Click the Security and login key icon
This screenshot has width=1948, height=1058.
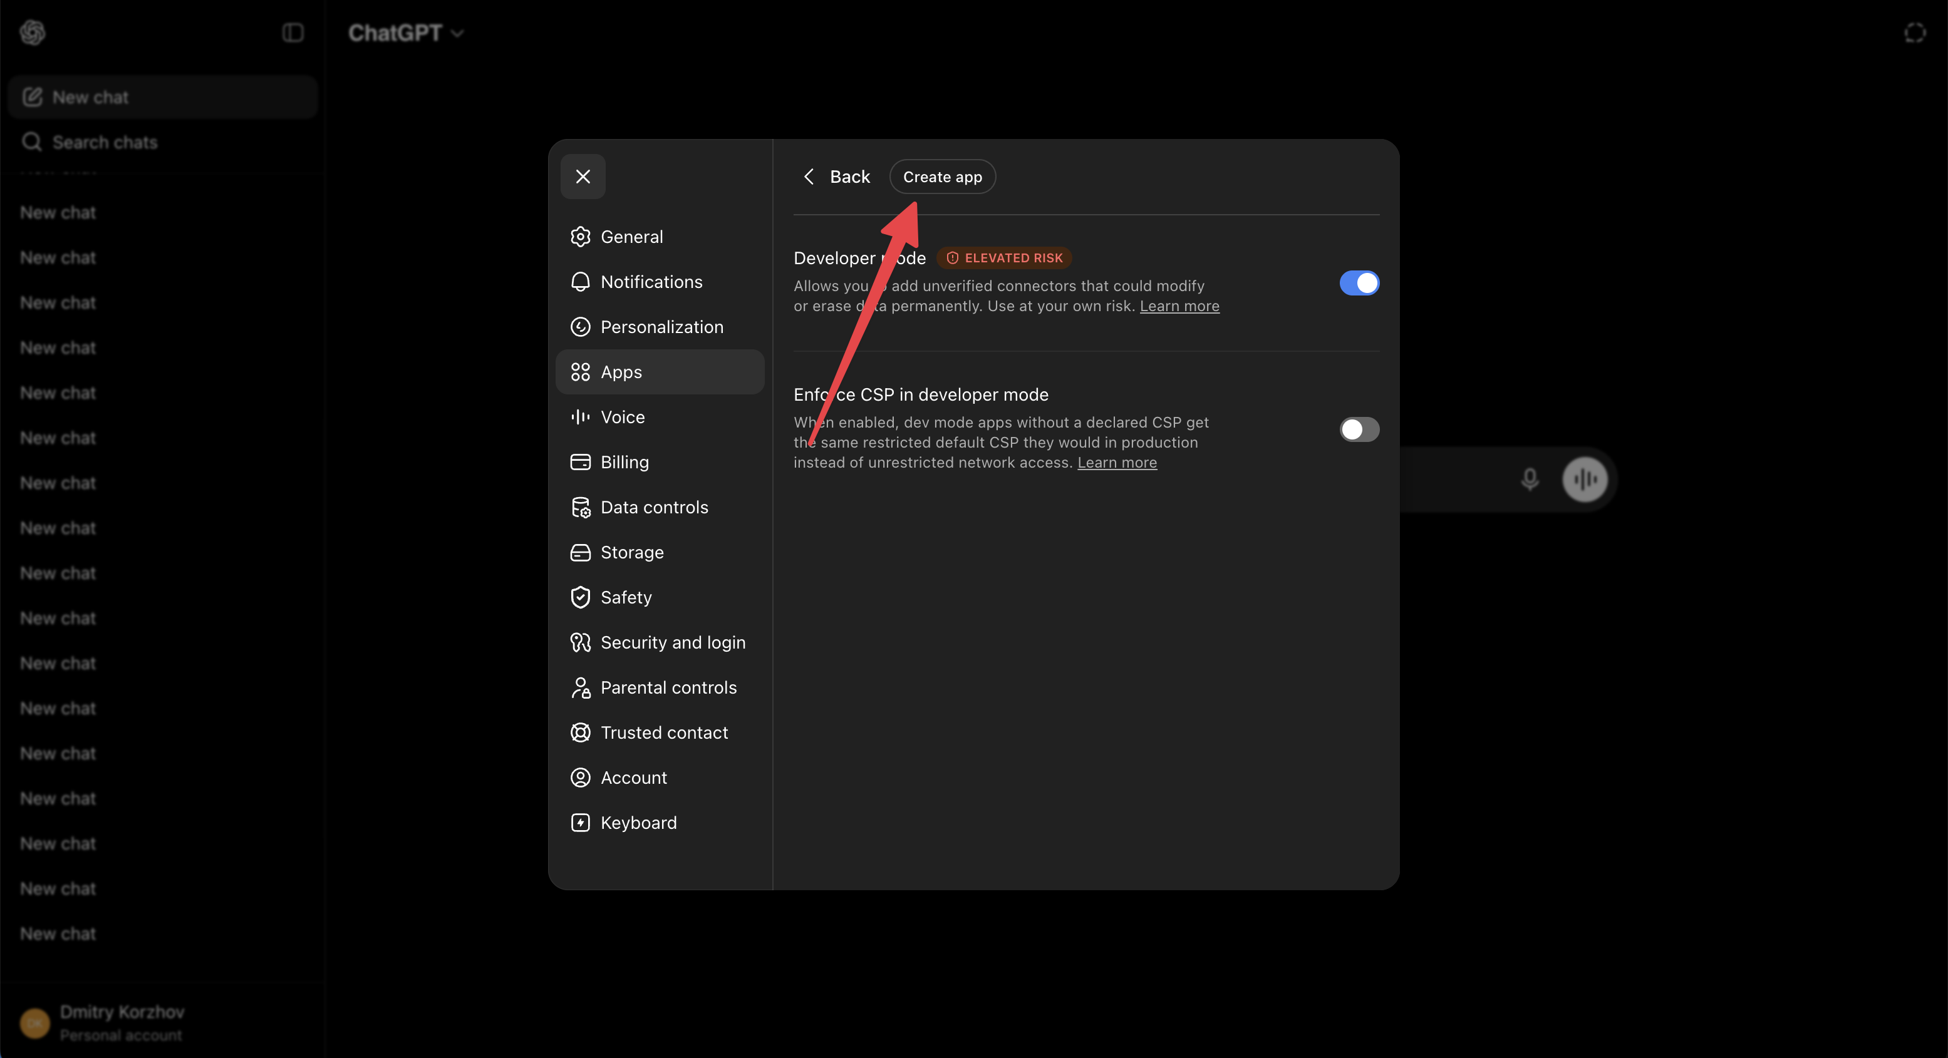(580, 642)
